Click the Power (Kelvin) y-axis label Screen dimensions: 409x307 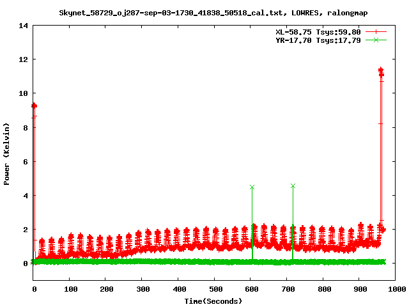click(x=6, y=154)
